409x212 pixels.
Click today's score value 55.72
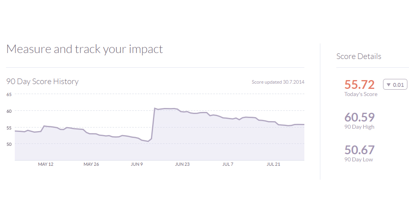point(359,84)
